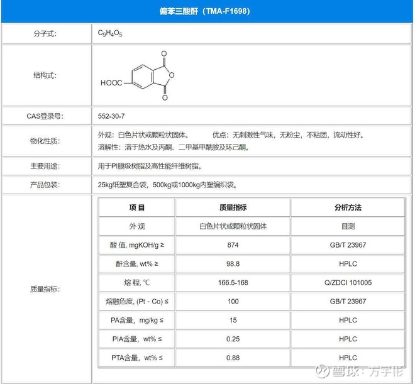Click the 溶解性 solubility description line
The image size is (415, 384).
(x=174, y=147)
